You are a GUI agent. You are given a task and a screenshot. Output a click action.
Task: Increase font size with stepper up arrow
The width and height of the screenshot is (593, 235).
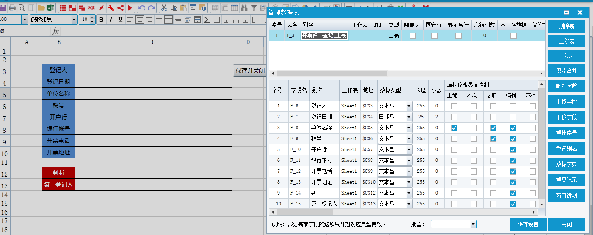92,17
